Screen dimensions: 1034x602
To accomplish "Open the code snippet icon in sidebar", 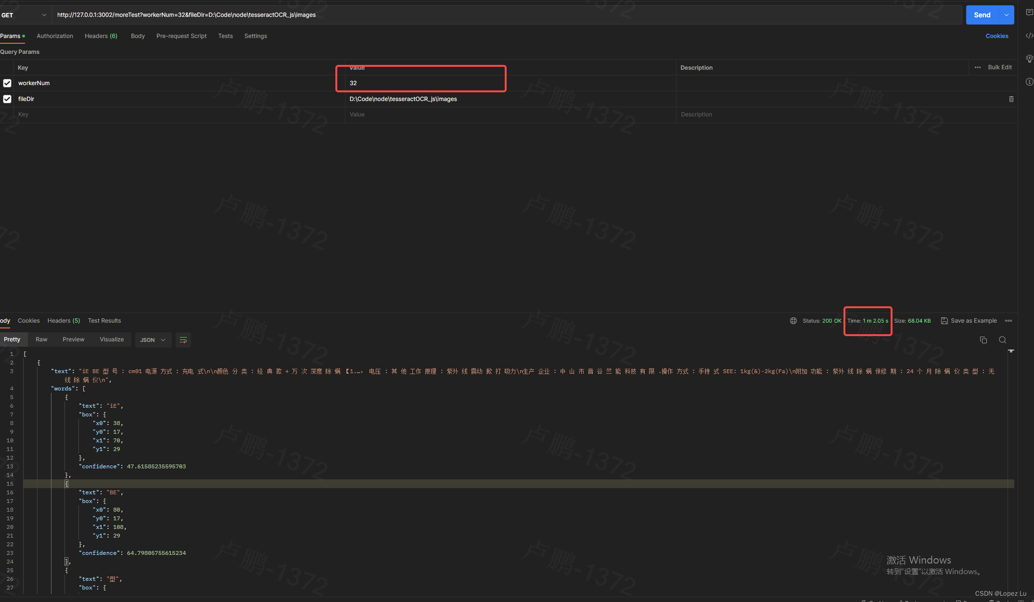I will click(1029, 36).
